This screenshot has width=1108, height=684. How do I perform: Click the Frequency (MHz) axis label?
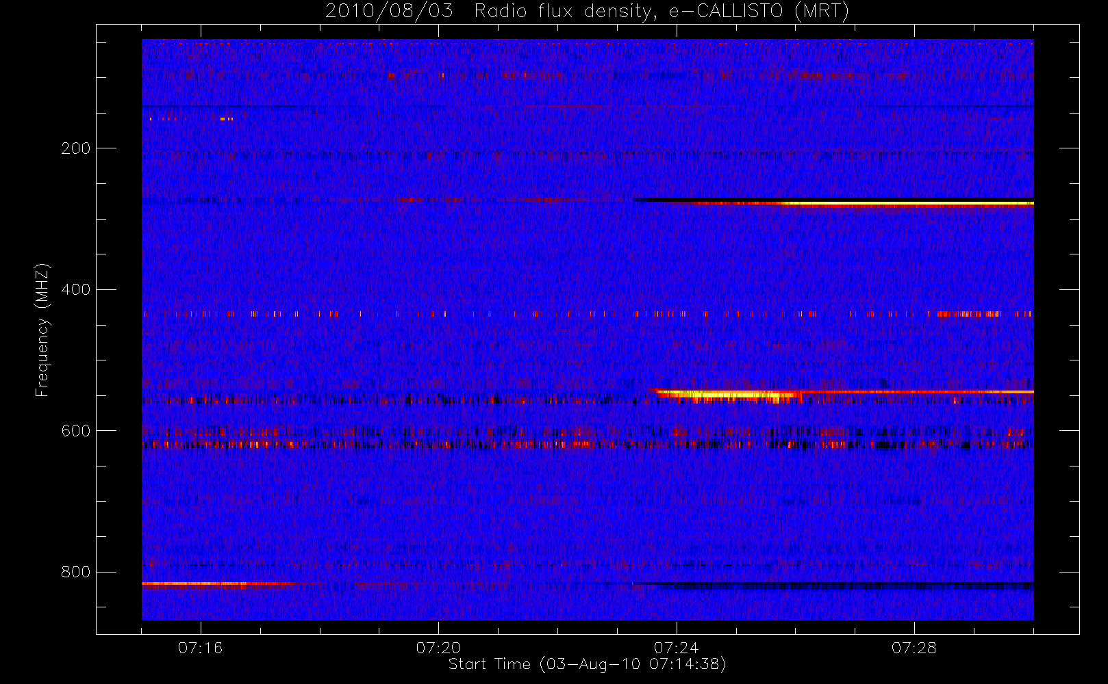tap(42, 330)
